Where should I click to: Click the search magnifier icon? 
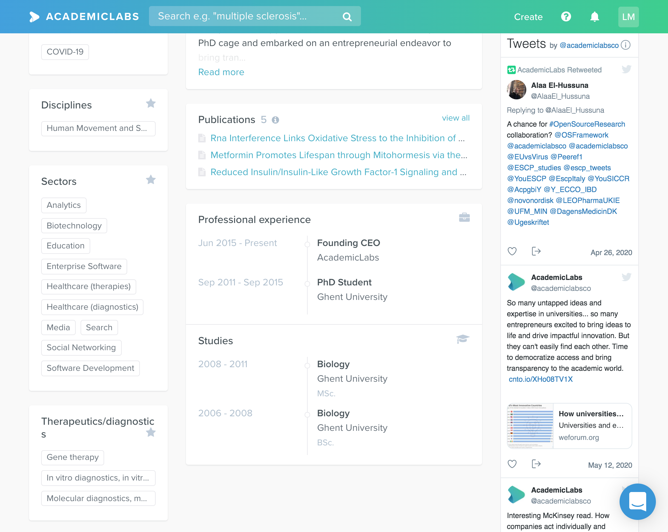[x=347, y=16]
